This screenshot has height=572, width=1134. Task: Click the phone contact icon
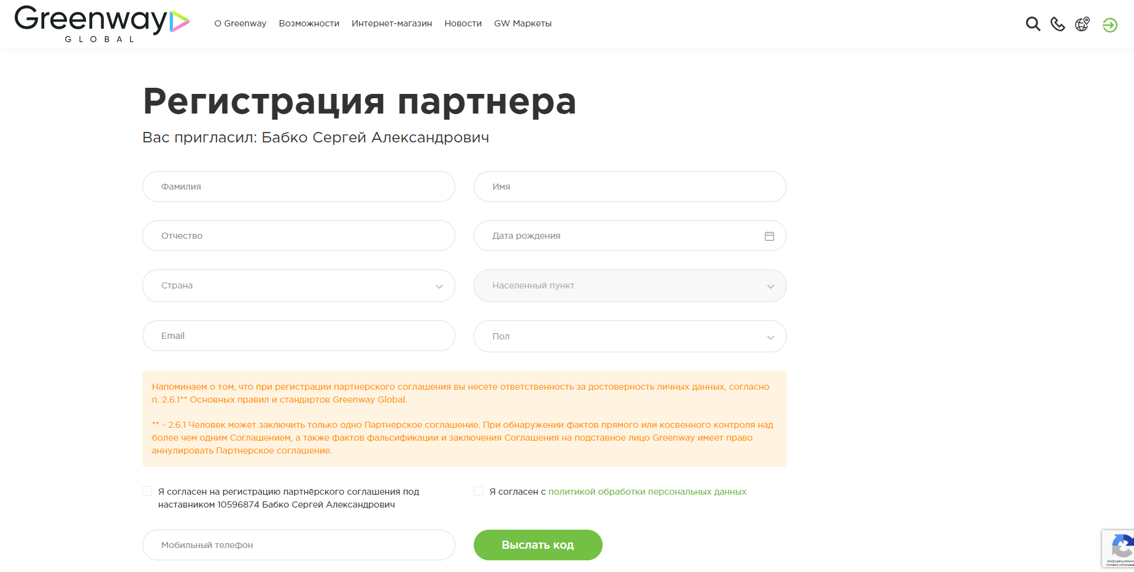click(1057, 24)
